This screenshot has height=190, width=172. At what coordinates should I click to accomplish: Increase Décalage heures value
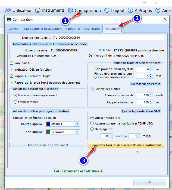(110, 135)
